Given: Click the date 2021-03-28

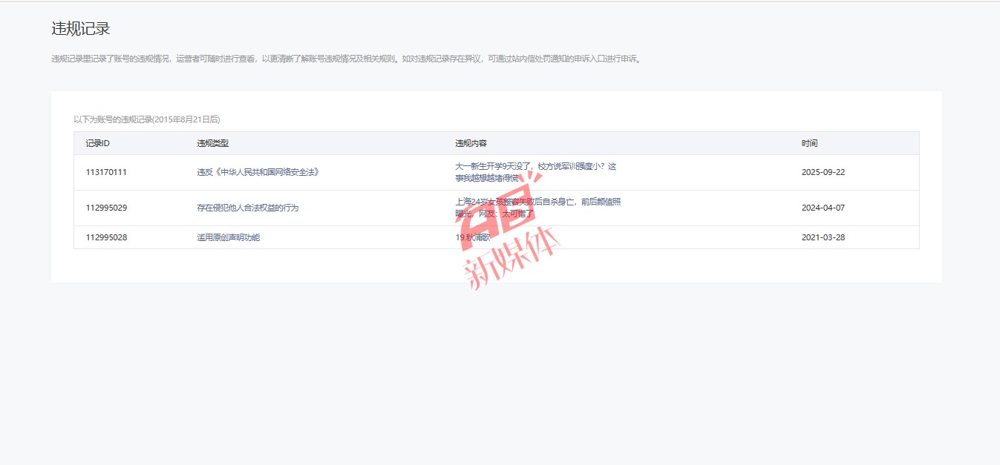Looking at the screenshot, I should pyautogui.click(x=823, y=237).
